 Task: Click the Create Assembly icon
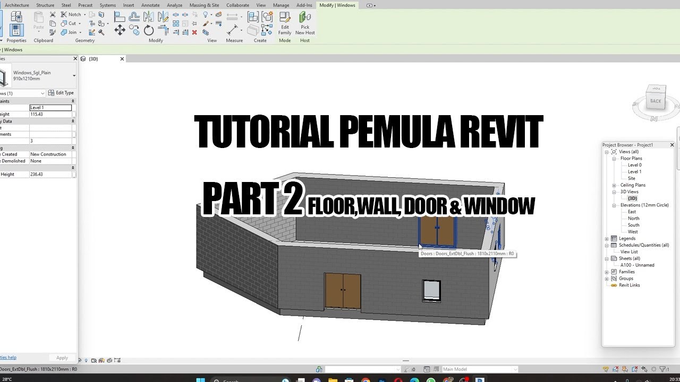coord(253,16)
